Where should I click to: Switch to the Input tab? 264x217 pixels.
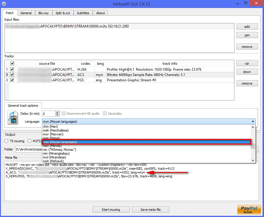[x=9, y=13]
